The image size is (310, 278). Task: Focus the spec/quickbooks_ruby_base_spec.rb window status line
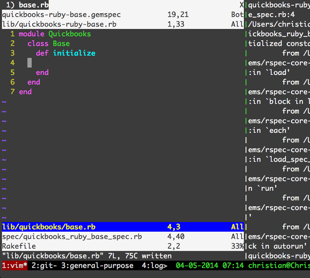click(x=123, y=237)
